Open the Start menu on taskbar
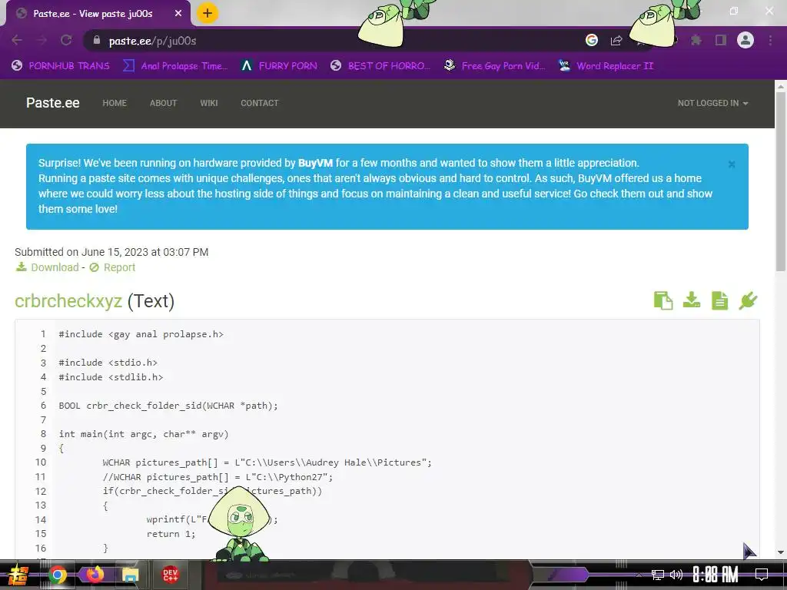The image size is (787, 590). click(x=17, y=575)
